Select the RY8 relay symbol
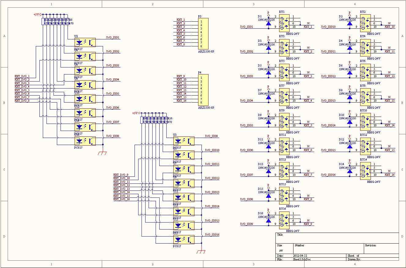The image size is (406, 268). coord(365,97)
